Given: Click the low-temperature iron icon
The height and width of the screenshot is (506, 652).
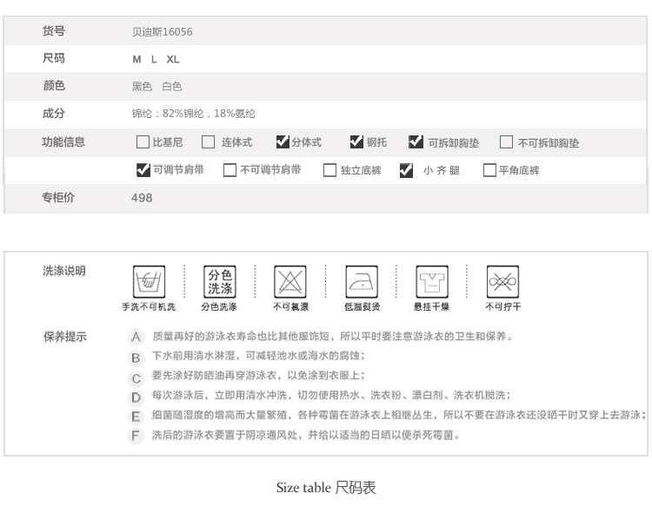Looking at the screenshot, I should tap(362, 281).
